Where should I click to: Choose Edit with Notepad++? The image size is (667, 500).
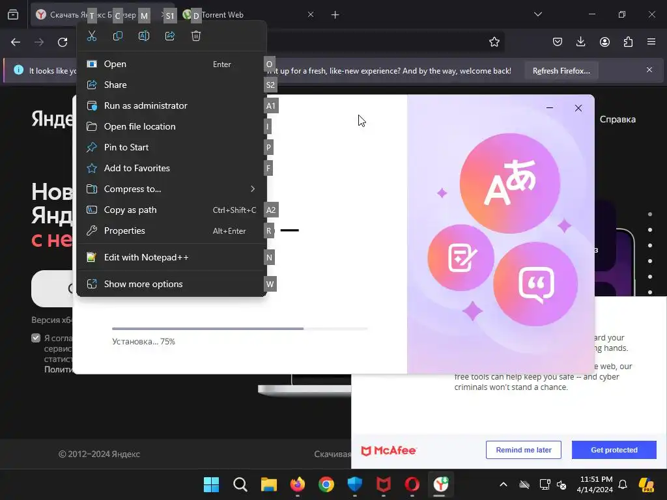171,257
